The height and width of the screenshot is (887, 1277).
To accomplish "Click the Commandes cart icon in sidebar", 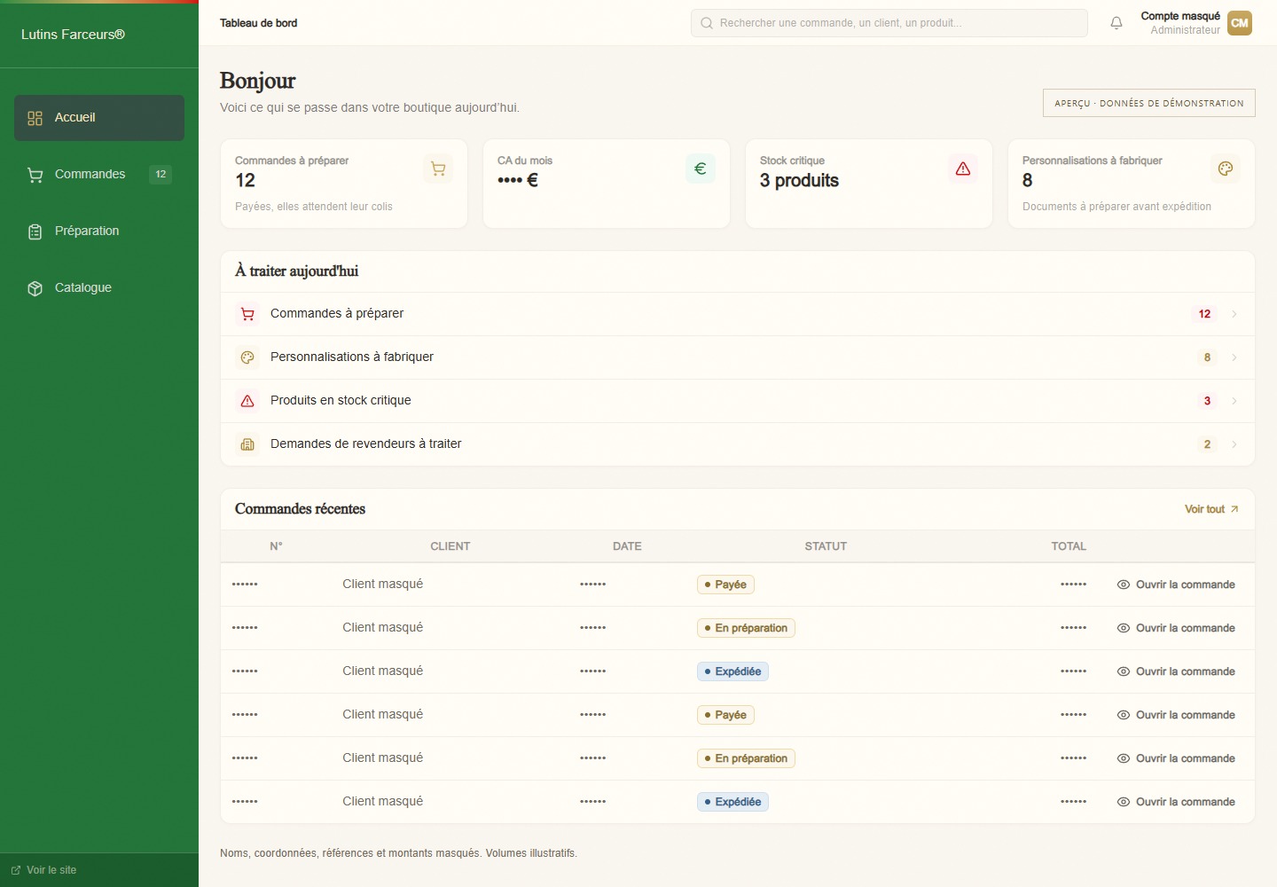I will (x=35, y=175).
